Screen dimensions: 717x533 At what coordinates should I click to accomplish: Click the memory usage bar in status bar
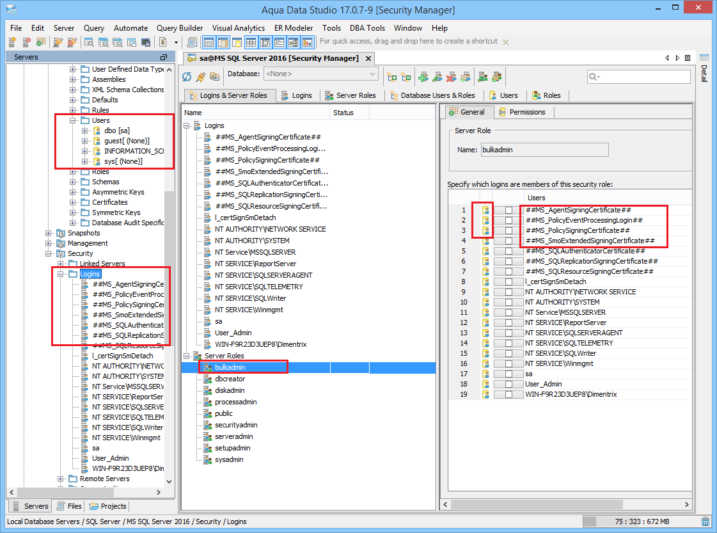click(641, 521)
